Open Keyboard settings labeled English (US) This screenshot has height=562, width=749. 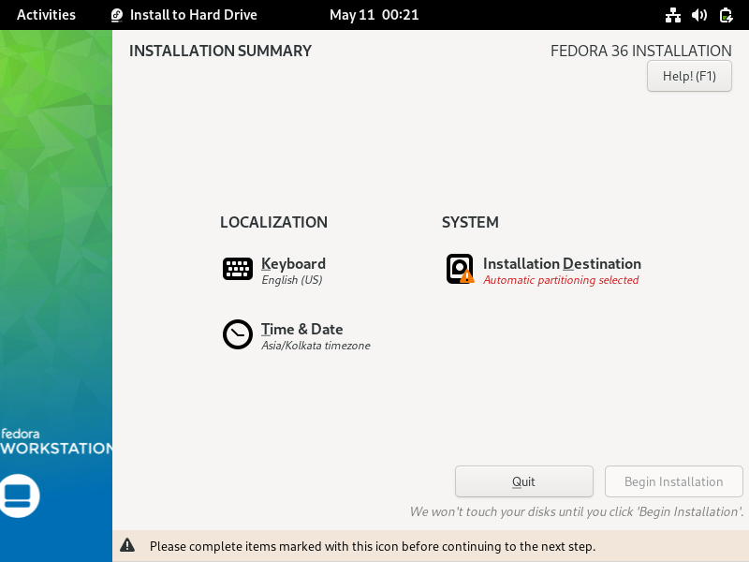[x=293, y=270]
